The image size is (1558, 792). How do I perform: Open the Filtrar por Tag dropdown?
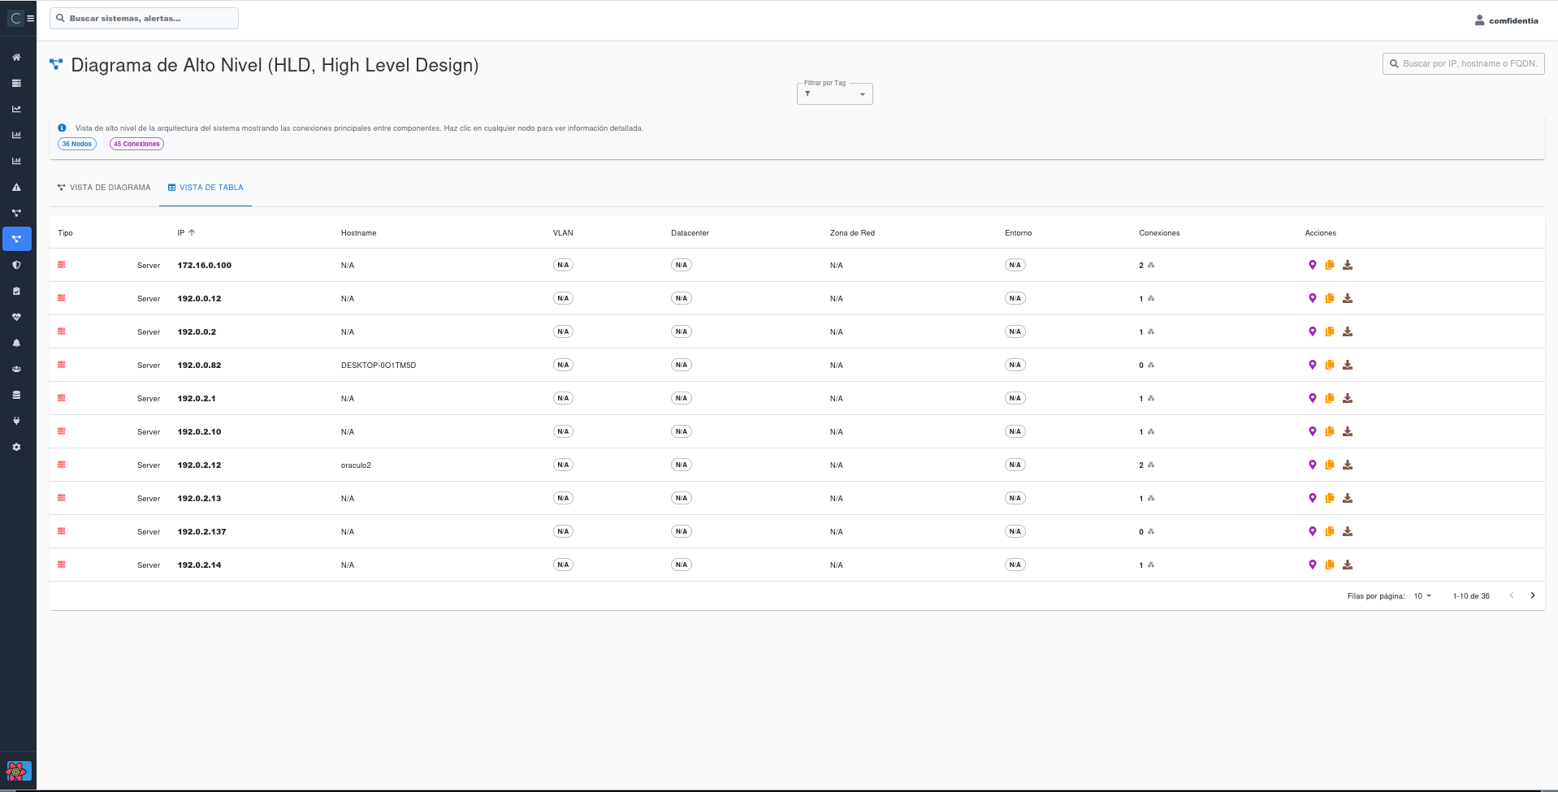click(834, 94)
